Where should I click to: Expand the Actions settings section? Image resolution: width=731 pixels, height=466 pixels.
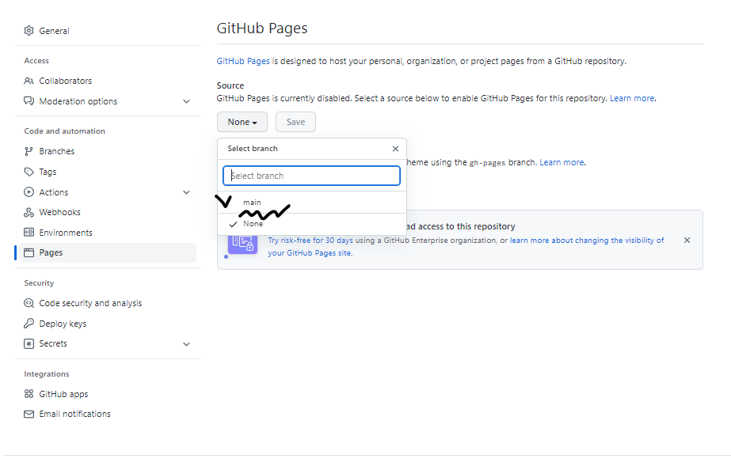coord(186,192)
